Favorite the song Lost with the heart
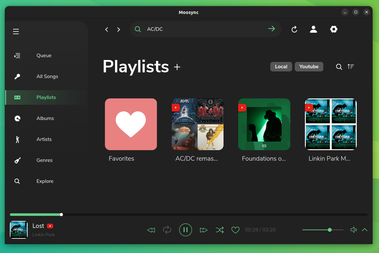This screenshot has width=379, height=253. (235, 230)
